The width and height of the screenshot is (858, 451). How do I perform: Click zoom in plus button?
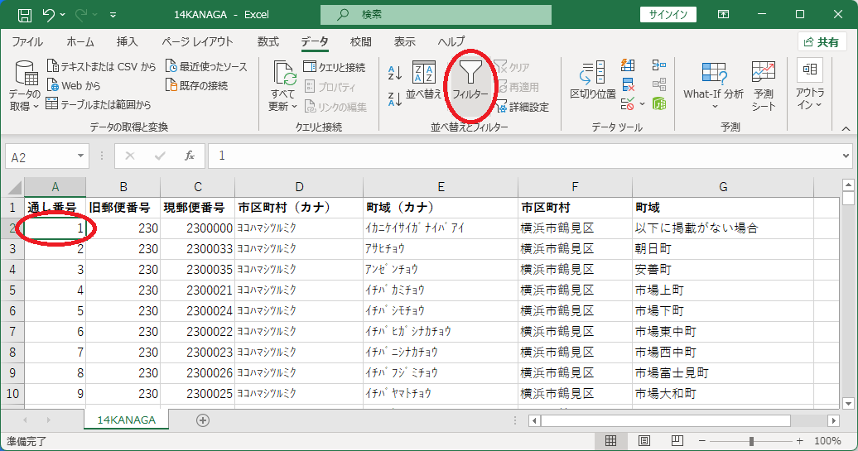[x=800, y=440]
